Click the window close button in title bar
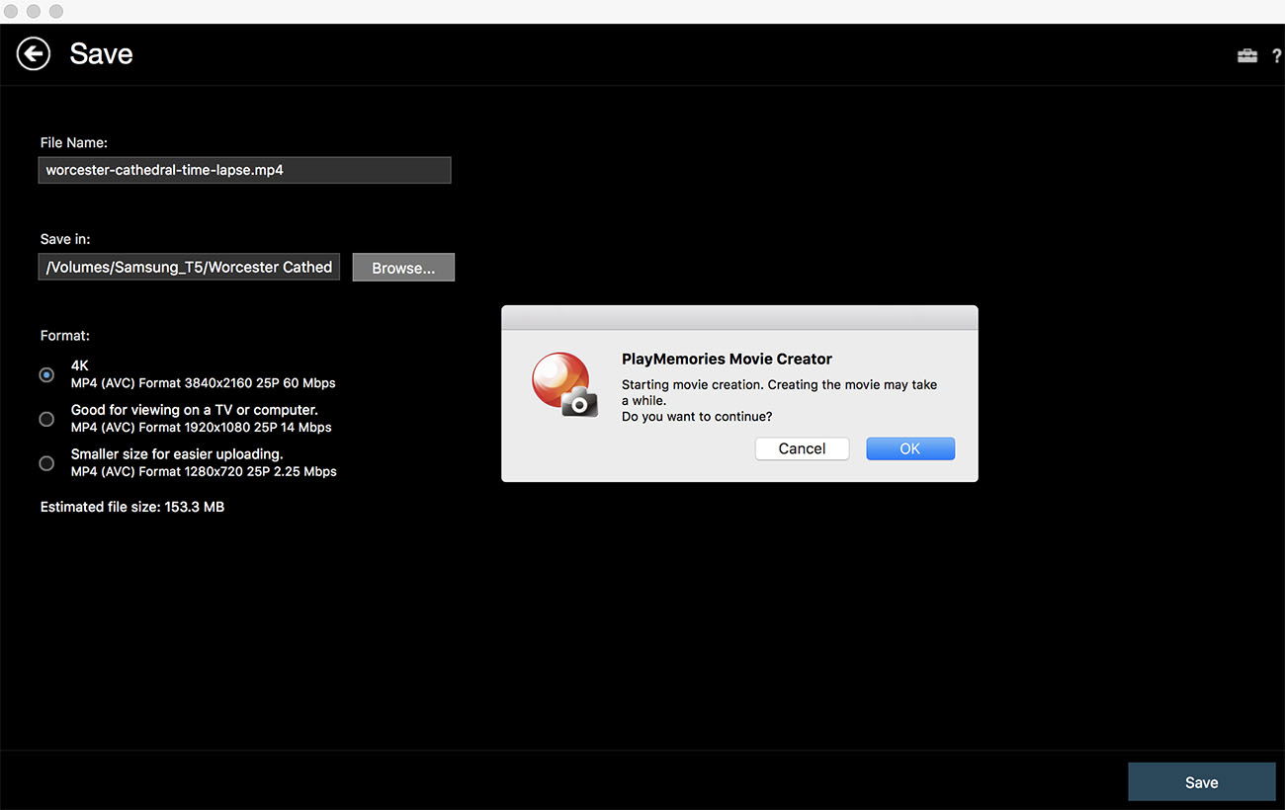1285x810 pixels. 12,11
